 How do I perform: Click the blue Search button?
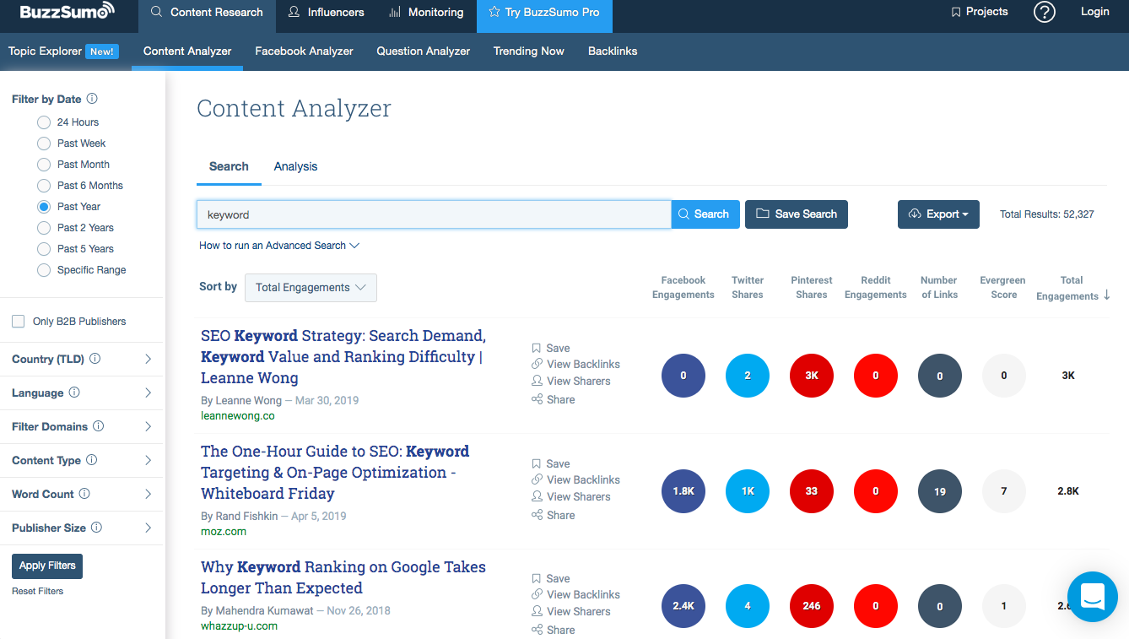coord(705,214)
